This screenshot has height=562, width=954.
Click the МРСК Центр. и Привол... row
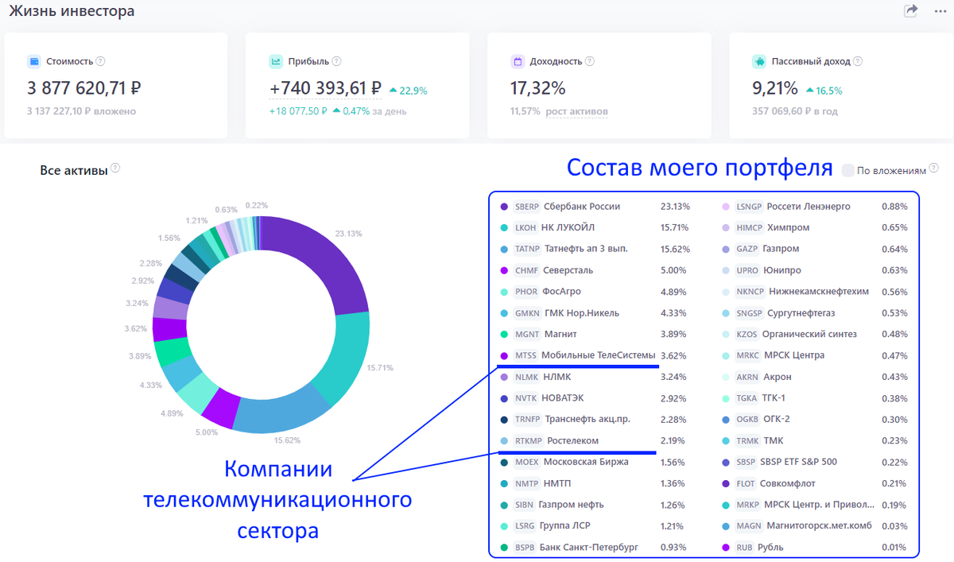[816, 504]
